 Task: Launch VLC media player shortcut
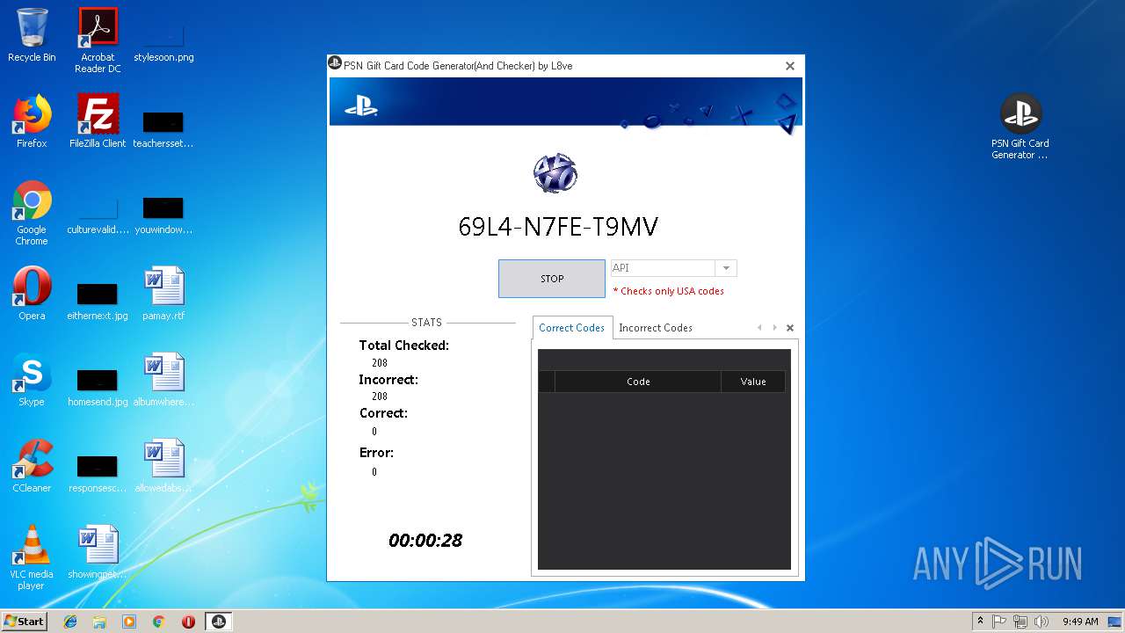(32, 557)
